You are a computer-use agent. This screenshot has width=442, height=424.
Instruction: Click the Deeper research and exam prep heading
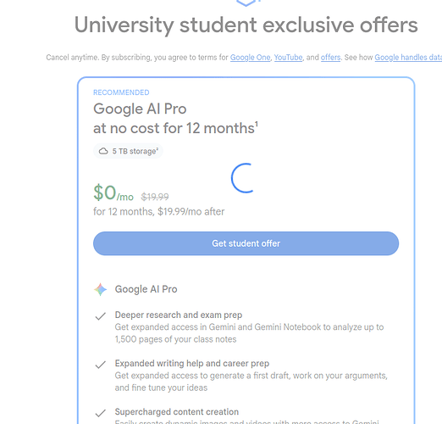pos(179,315)
